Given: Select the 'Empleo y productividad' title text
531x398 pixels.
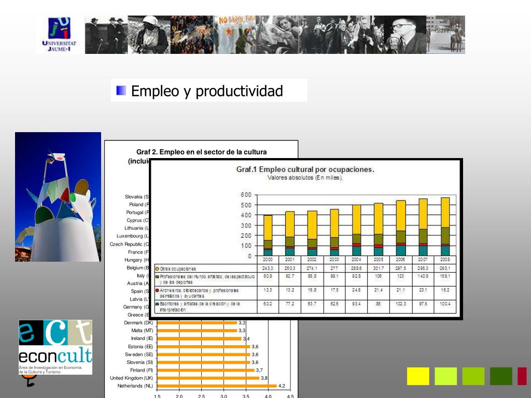Looking at the screenshot, I should [x=207, y=91].
